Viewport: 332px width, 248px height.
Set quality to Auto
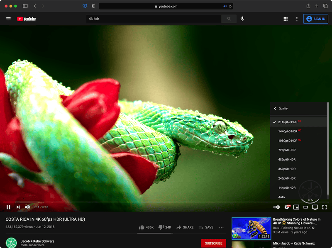pos(281,197)
